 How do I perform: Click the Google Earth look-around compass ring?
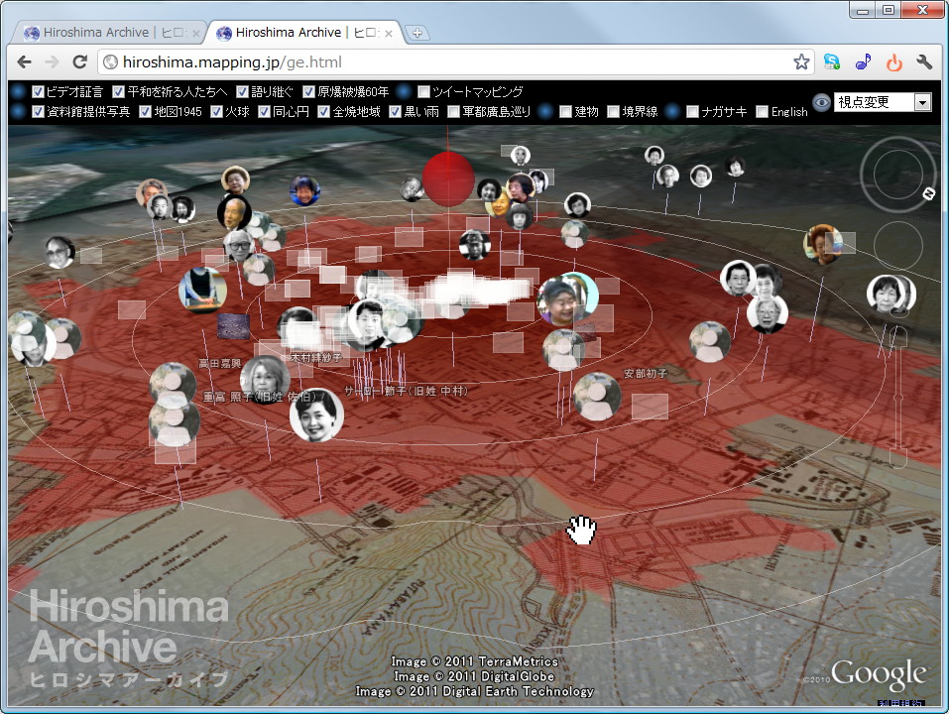tap(897, 175)
